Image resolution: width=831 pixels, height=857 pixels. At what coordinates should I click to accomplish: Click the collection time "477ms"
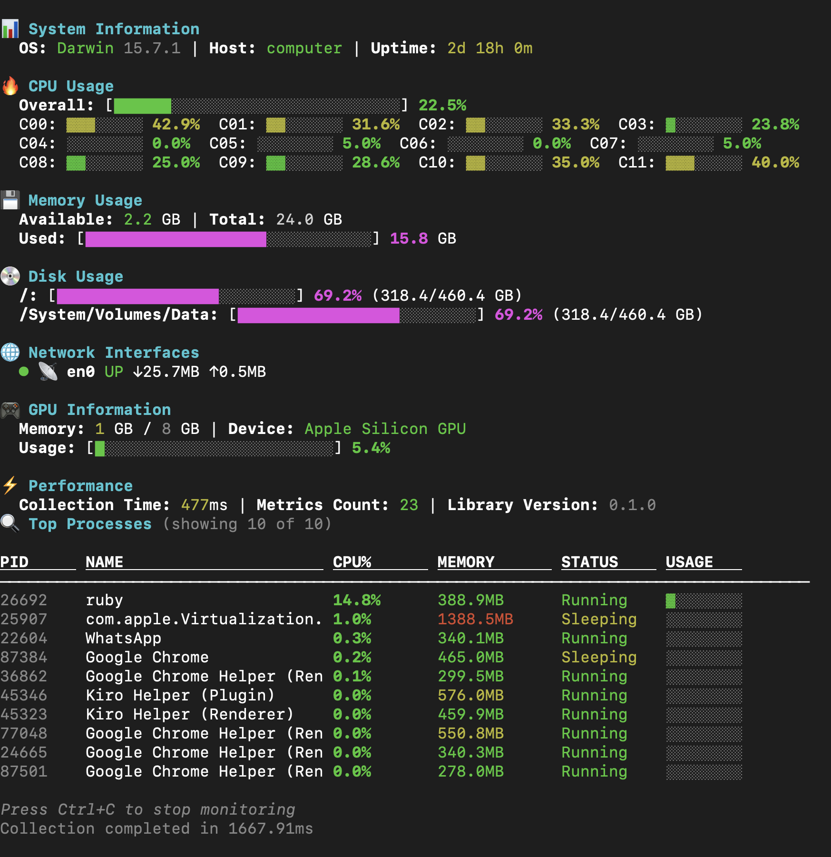[x=205, y=505]
